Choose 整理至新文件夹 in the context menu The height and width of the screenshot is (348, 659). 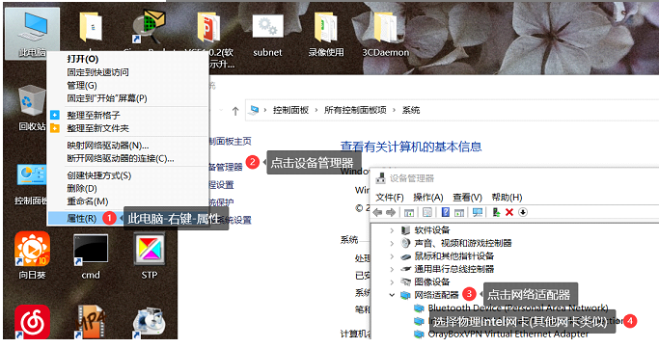click(x=127, y=128)
